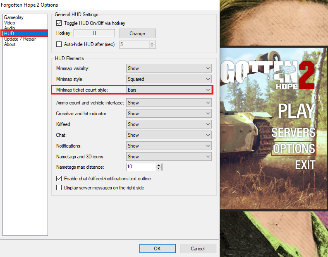Viewport: 328px width, 257px height.
Task: Click the Change hotkey button
Action: [138, 34]
